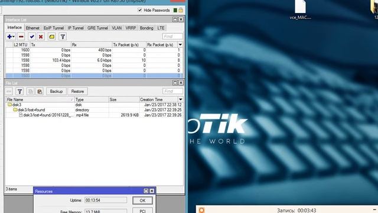Click the orange recorder icon
The width and height of the screenshot is (378, 213).
pyautogui.click(x=201, y=210)
